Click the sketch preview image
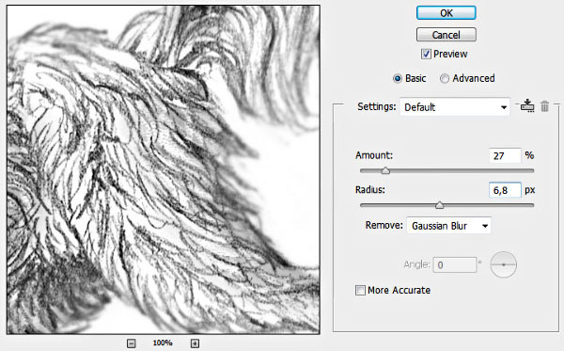This screenshot has height=351, width=564. click(164, 169)
